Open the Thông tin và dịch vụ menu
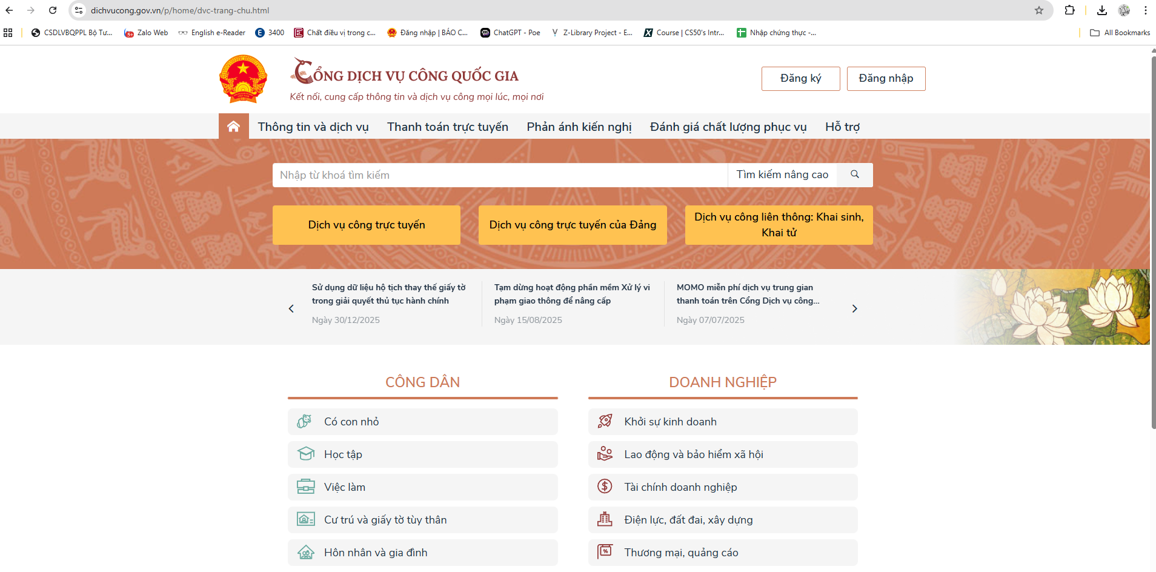This screenshot has height=572, width=1156. coord(313,127)
